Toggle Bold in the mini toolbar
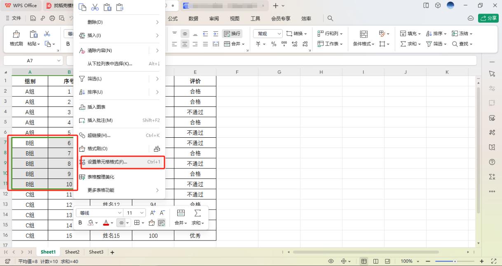 pyautogui.click(x=80, y=223)
